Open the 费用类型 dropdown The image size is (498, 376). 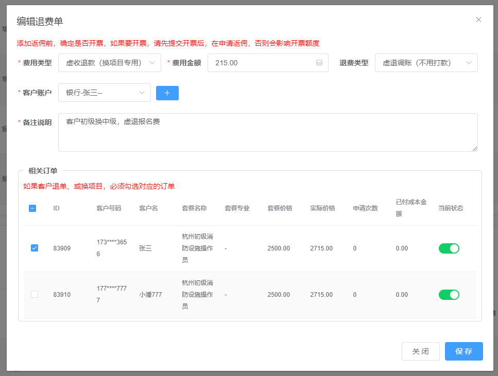point(110,63)
